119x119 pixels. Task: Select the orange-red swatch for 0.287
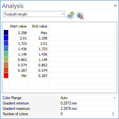tap(6, 70)
